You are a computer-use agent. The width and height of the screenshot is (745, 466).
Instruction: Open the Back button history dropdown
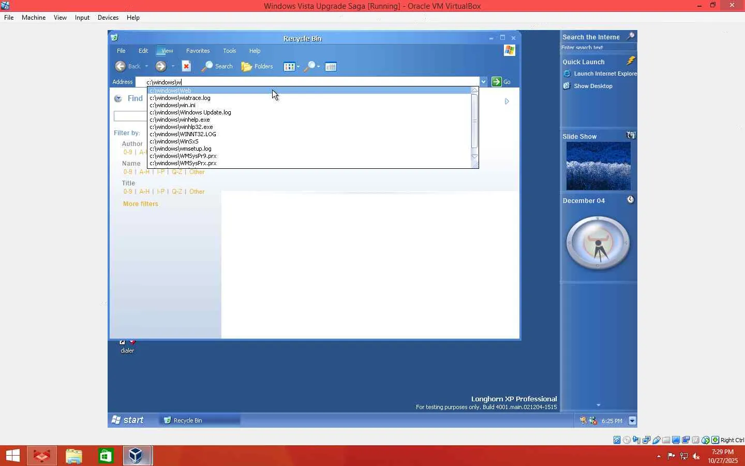(146, 66)
